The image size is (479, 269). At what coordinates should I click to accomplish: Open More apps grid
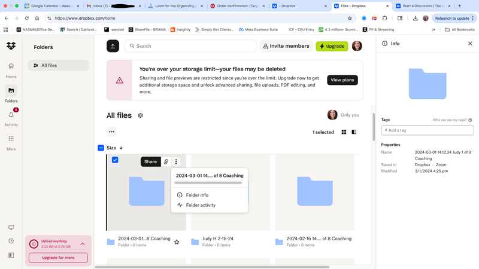tap(11, 142)
